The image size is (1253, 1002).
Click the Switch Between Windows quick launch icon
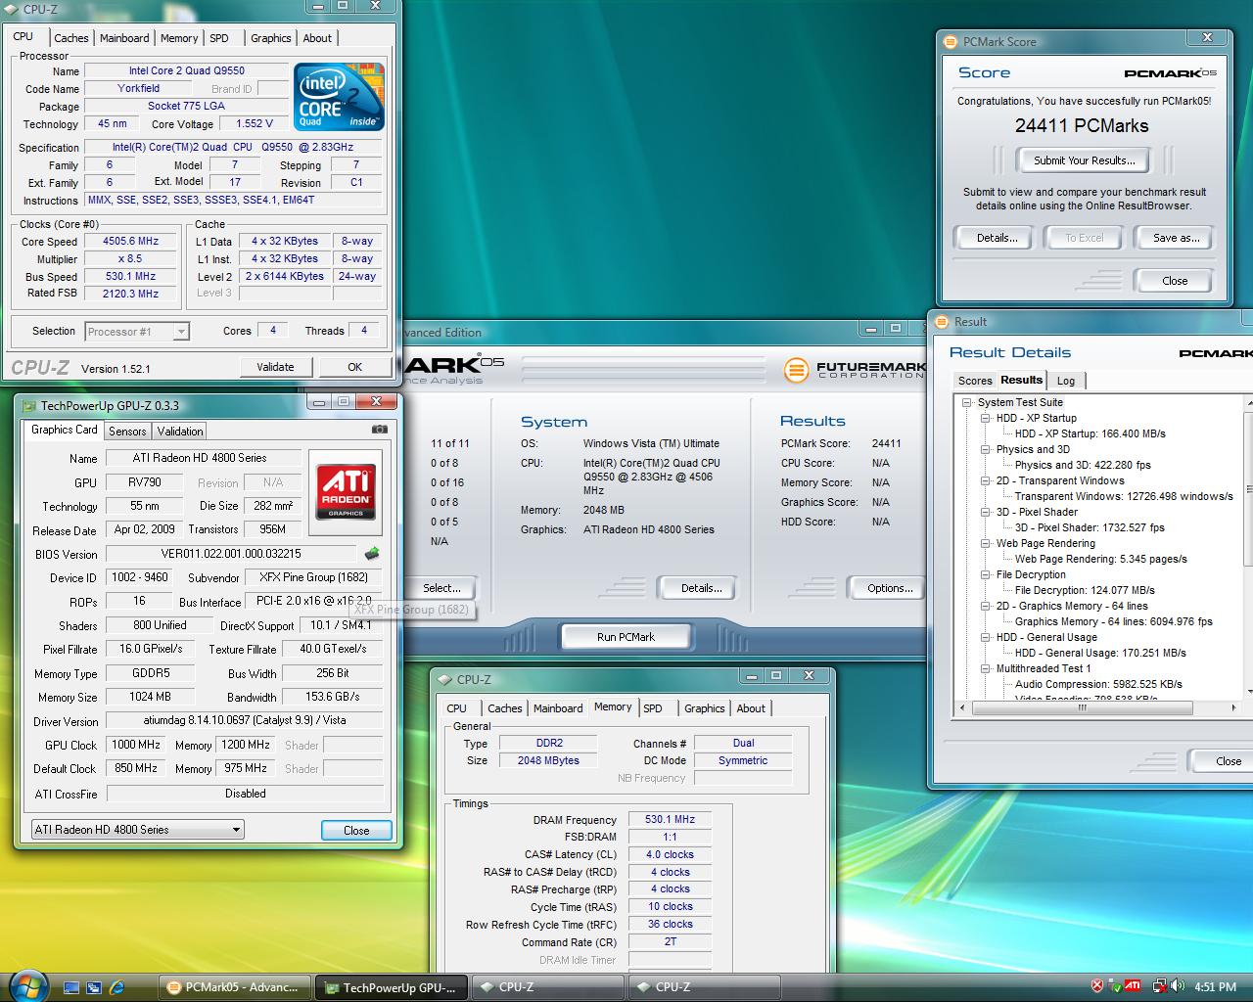pos(94,987)
